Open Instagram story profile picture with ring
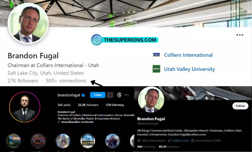 tap(25, 107)
